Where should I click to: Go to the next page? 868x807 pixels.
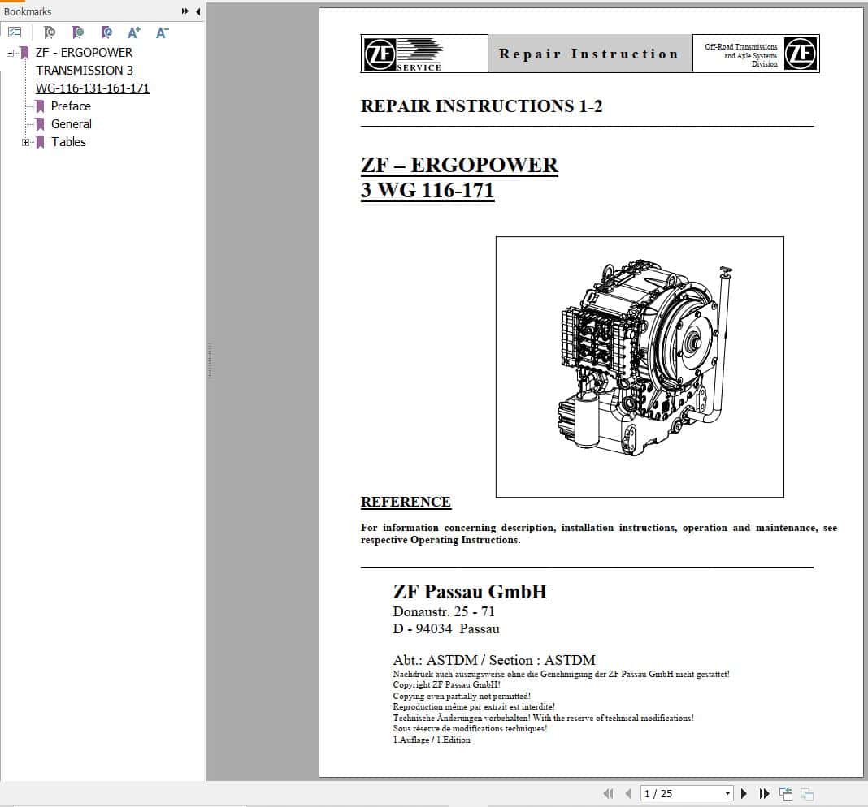click(x=744, y=794)
